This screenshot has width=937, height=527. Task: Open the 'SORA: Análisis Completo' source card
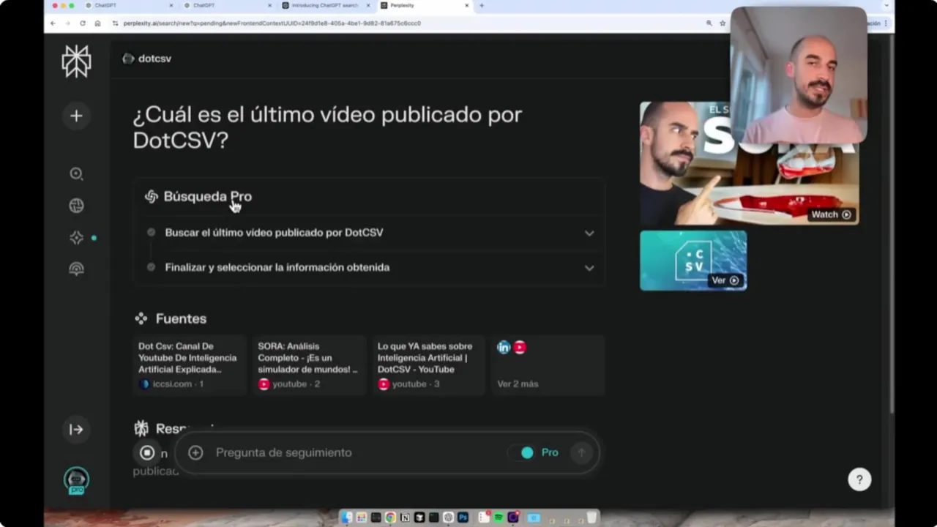tap(309, 365)
